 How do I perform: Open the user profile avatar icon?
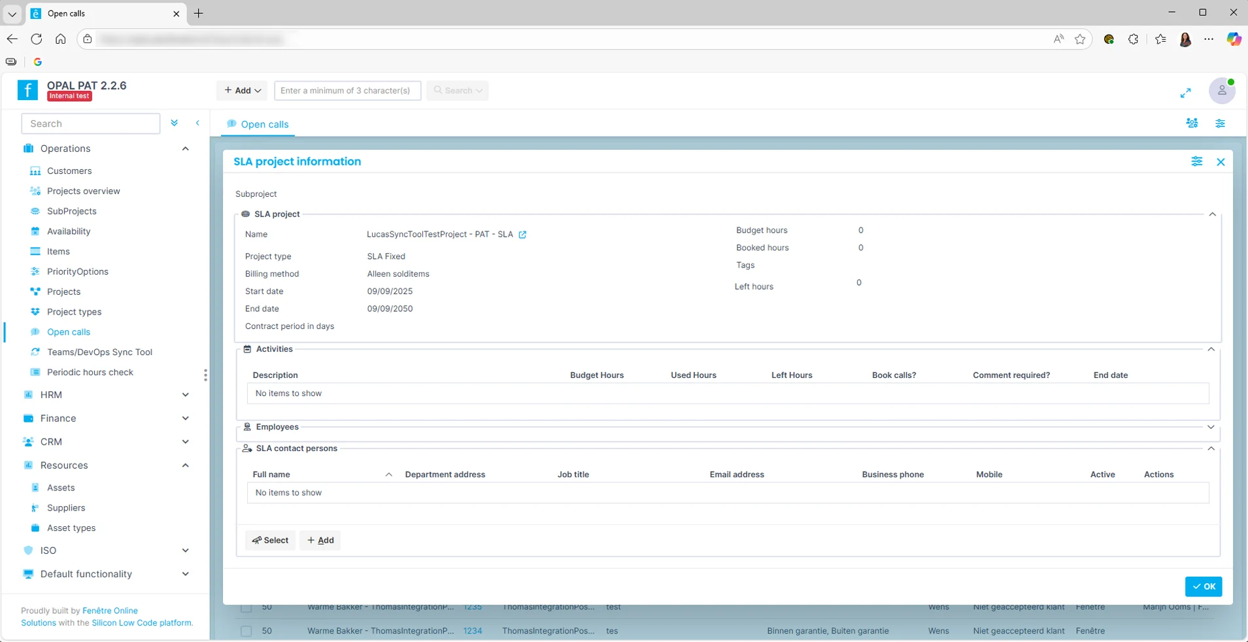1221,91
